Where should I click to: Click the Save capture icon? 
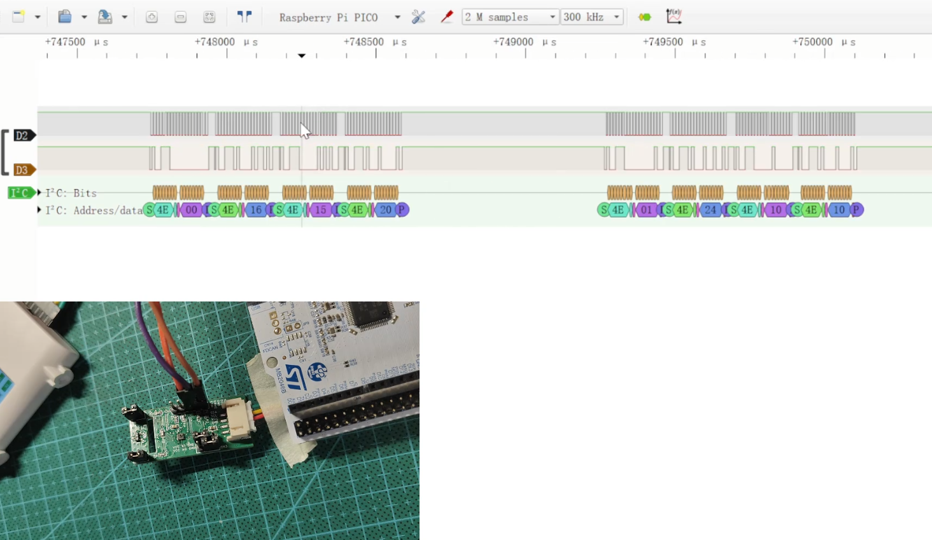(x=105, y=17)
